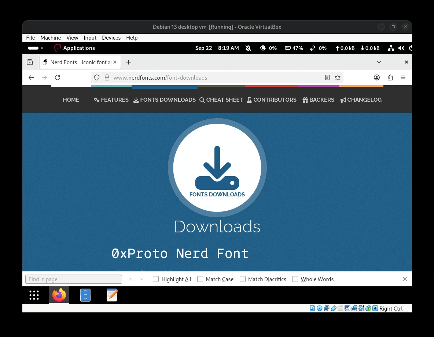This screenshot has width=434, height=337.
Task: Click VirtualBox optical disc status icon
Action: [319, 308]
